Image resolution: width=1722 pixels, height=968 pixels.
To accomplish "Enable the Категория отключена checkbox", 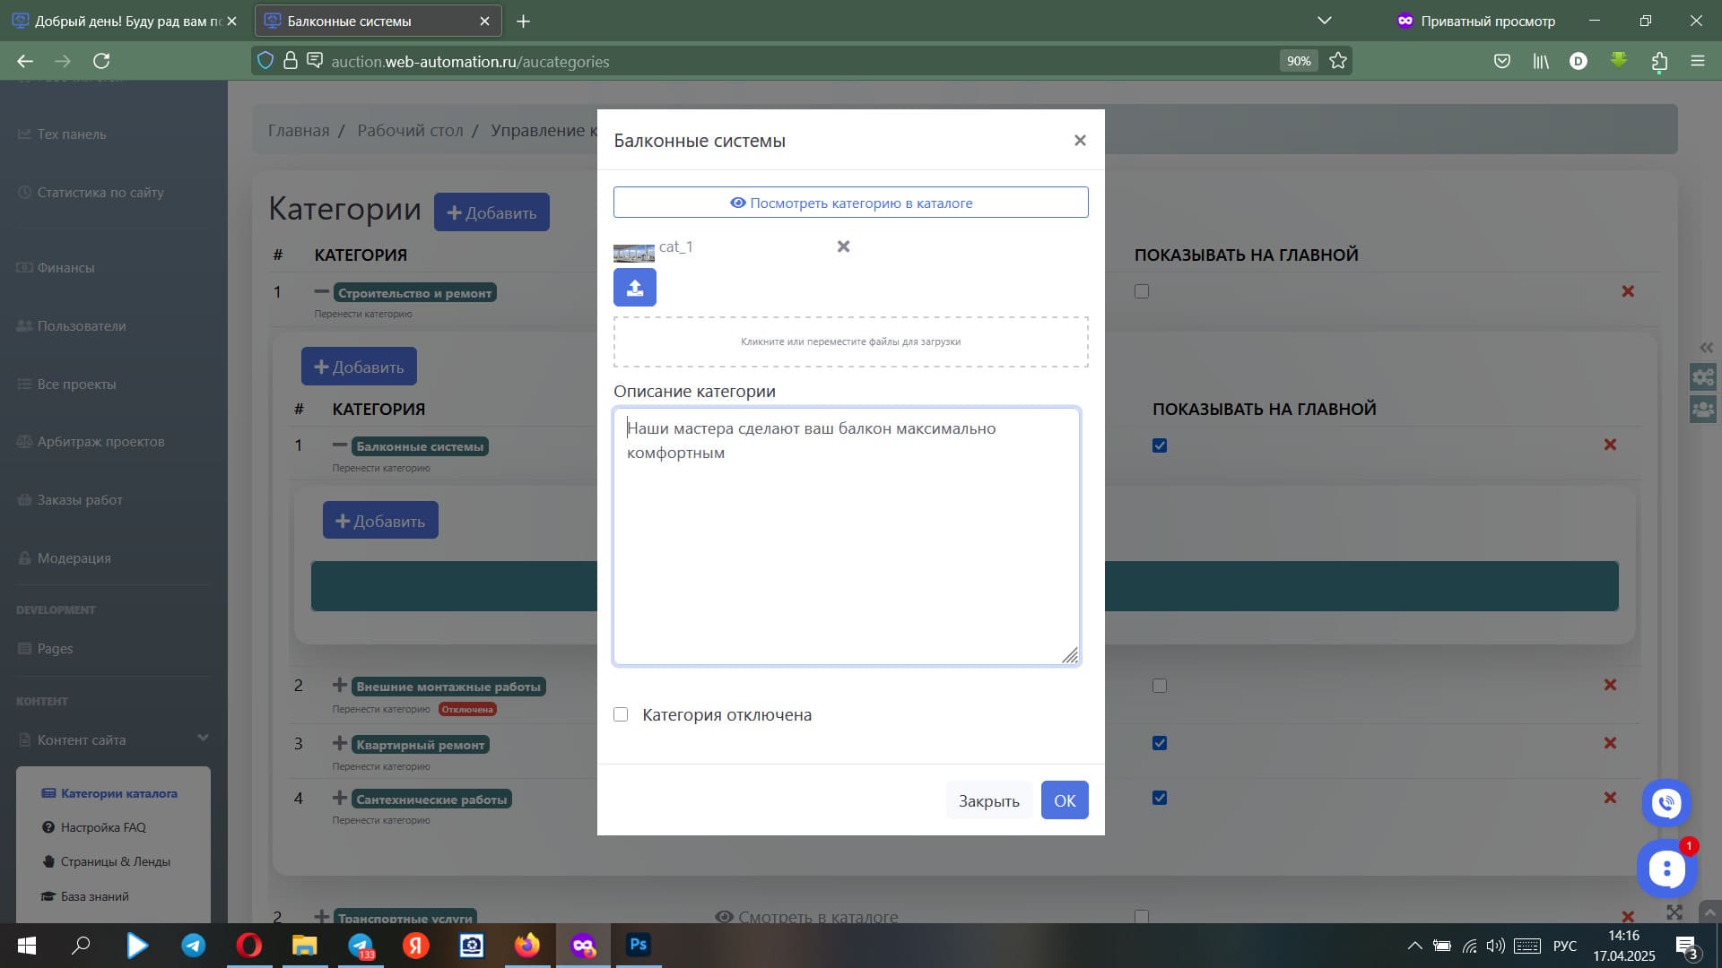I will [x=621, y=714].
